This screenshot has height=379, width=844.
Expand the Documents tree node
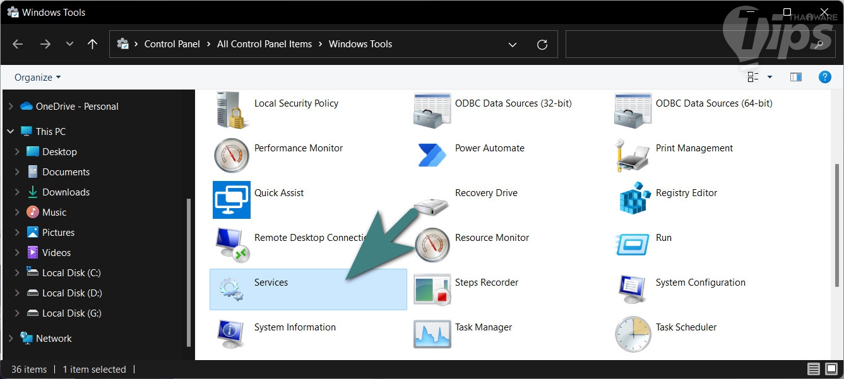tap(17, 172)
